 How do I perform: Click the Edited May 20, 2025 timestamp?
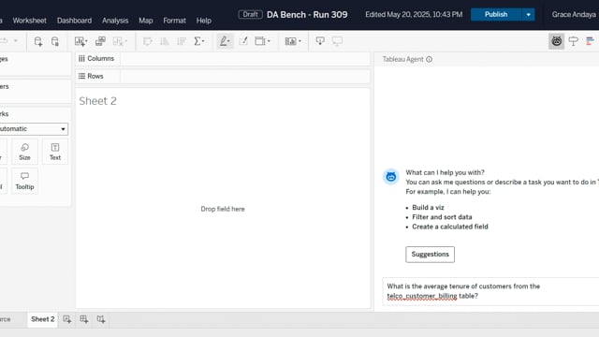pyautogui.click(x=414, y=15)
